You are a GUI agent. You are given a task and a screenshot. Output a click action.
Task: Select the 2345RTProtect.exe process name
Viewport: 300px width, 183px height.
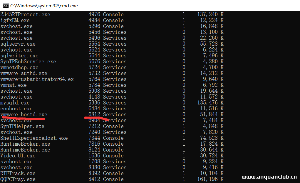(x=25, y=14)
